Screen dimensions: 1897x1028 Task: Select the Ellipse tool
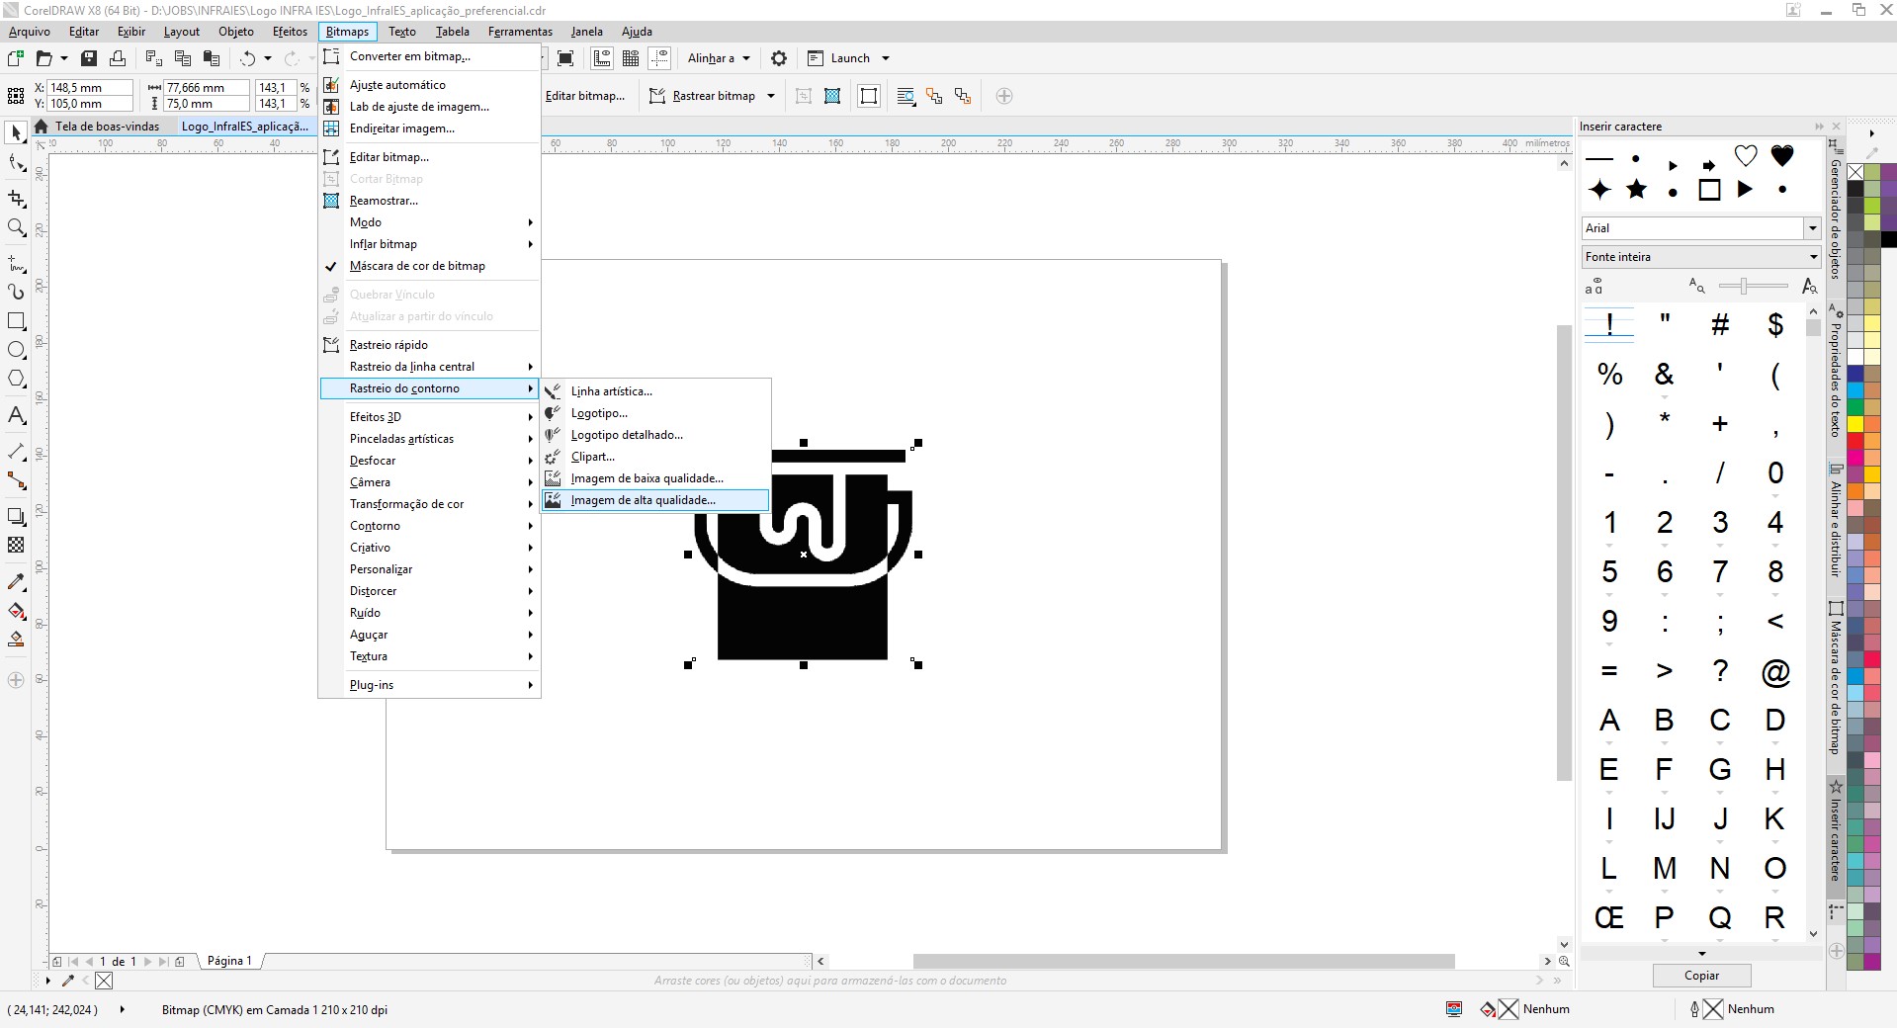click(16, 350)
